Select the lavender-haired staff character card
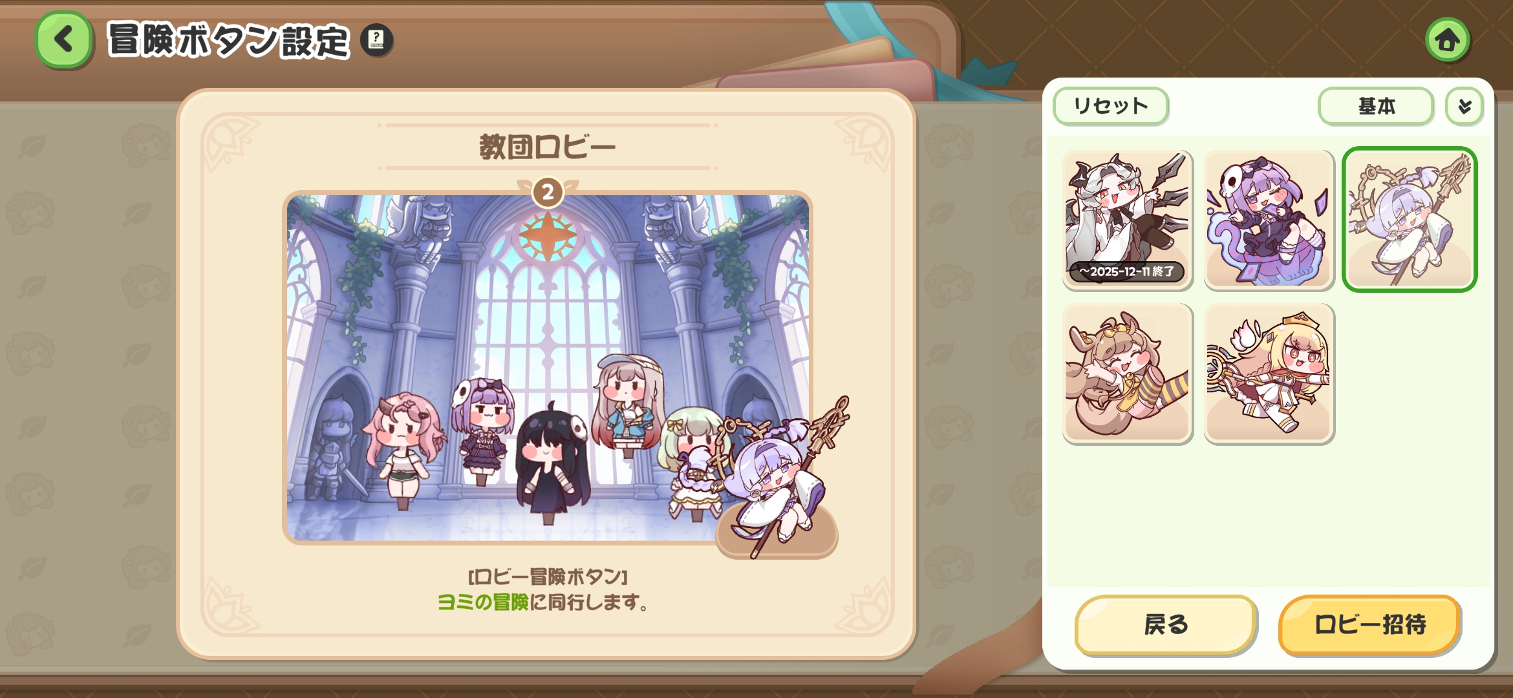Screen dimensions: 1513x698 [1410, 220]
